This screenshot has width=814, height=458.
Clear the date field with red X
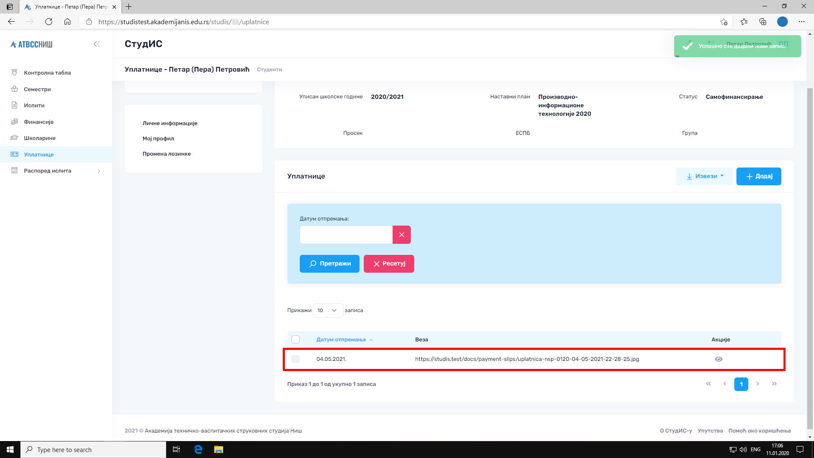pyautogui.click(x=401, y=235)
